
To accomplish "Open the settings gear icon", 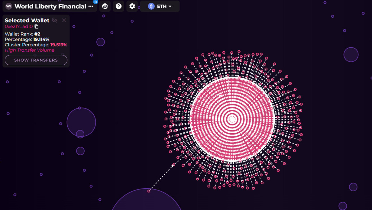I will point(132,6).
